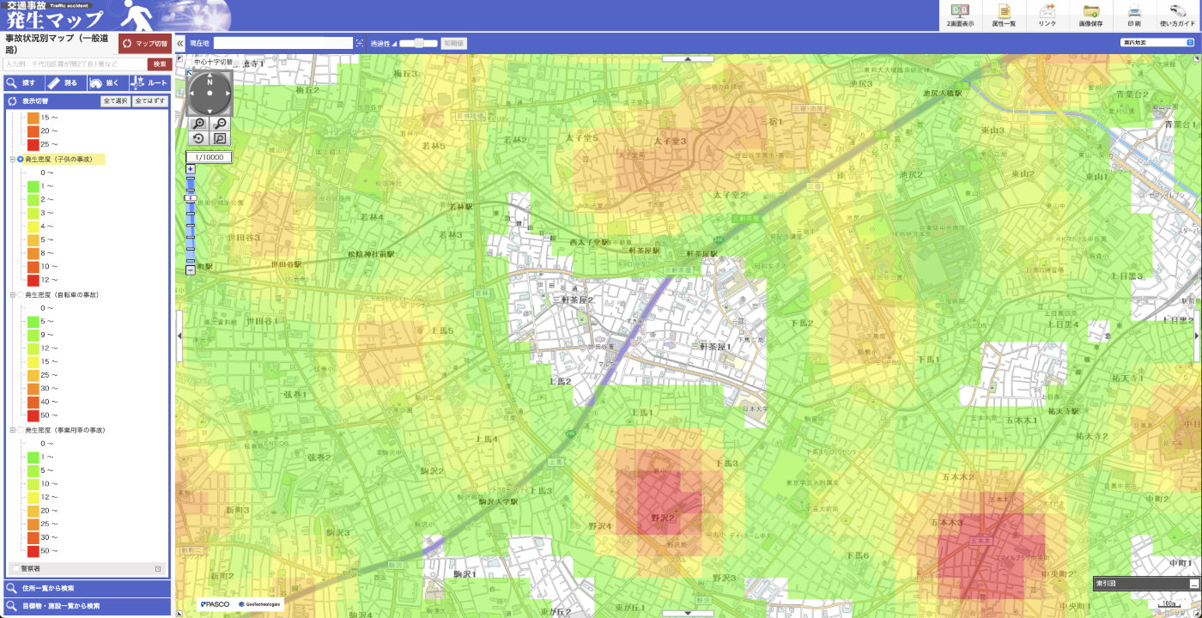Click the bottom-left map corner arrow icon
Image resolution: width=1202 pixels, height=618 pixels.
point(179,613)
